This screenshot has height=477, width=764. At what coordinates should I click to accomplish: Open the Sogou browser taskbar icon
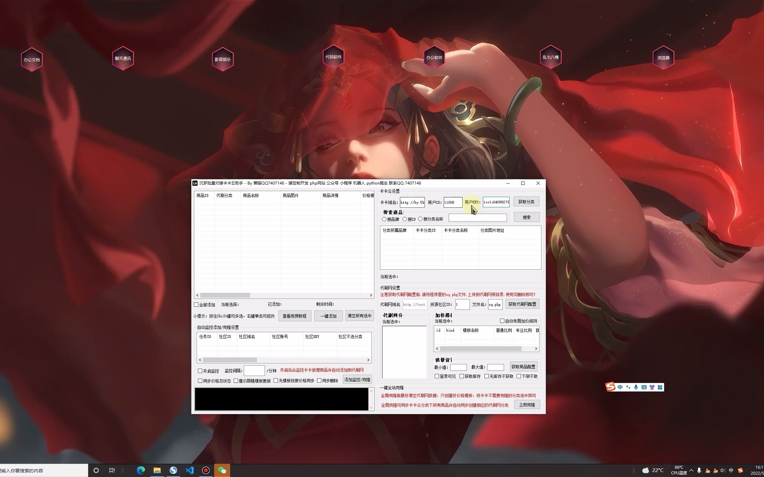coord(173,470)
